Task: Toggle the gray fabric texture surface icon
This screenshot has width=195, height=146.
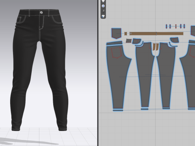Action: [103, 11]
